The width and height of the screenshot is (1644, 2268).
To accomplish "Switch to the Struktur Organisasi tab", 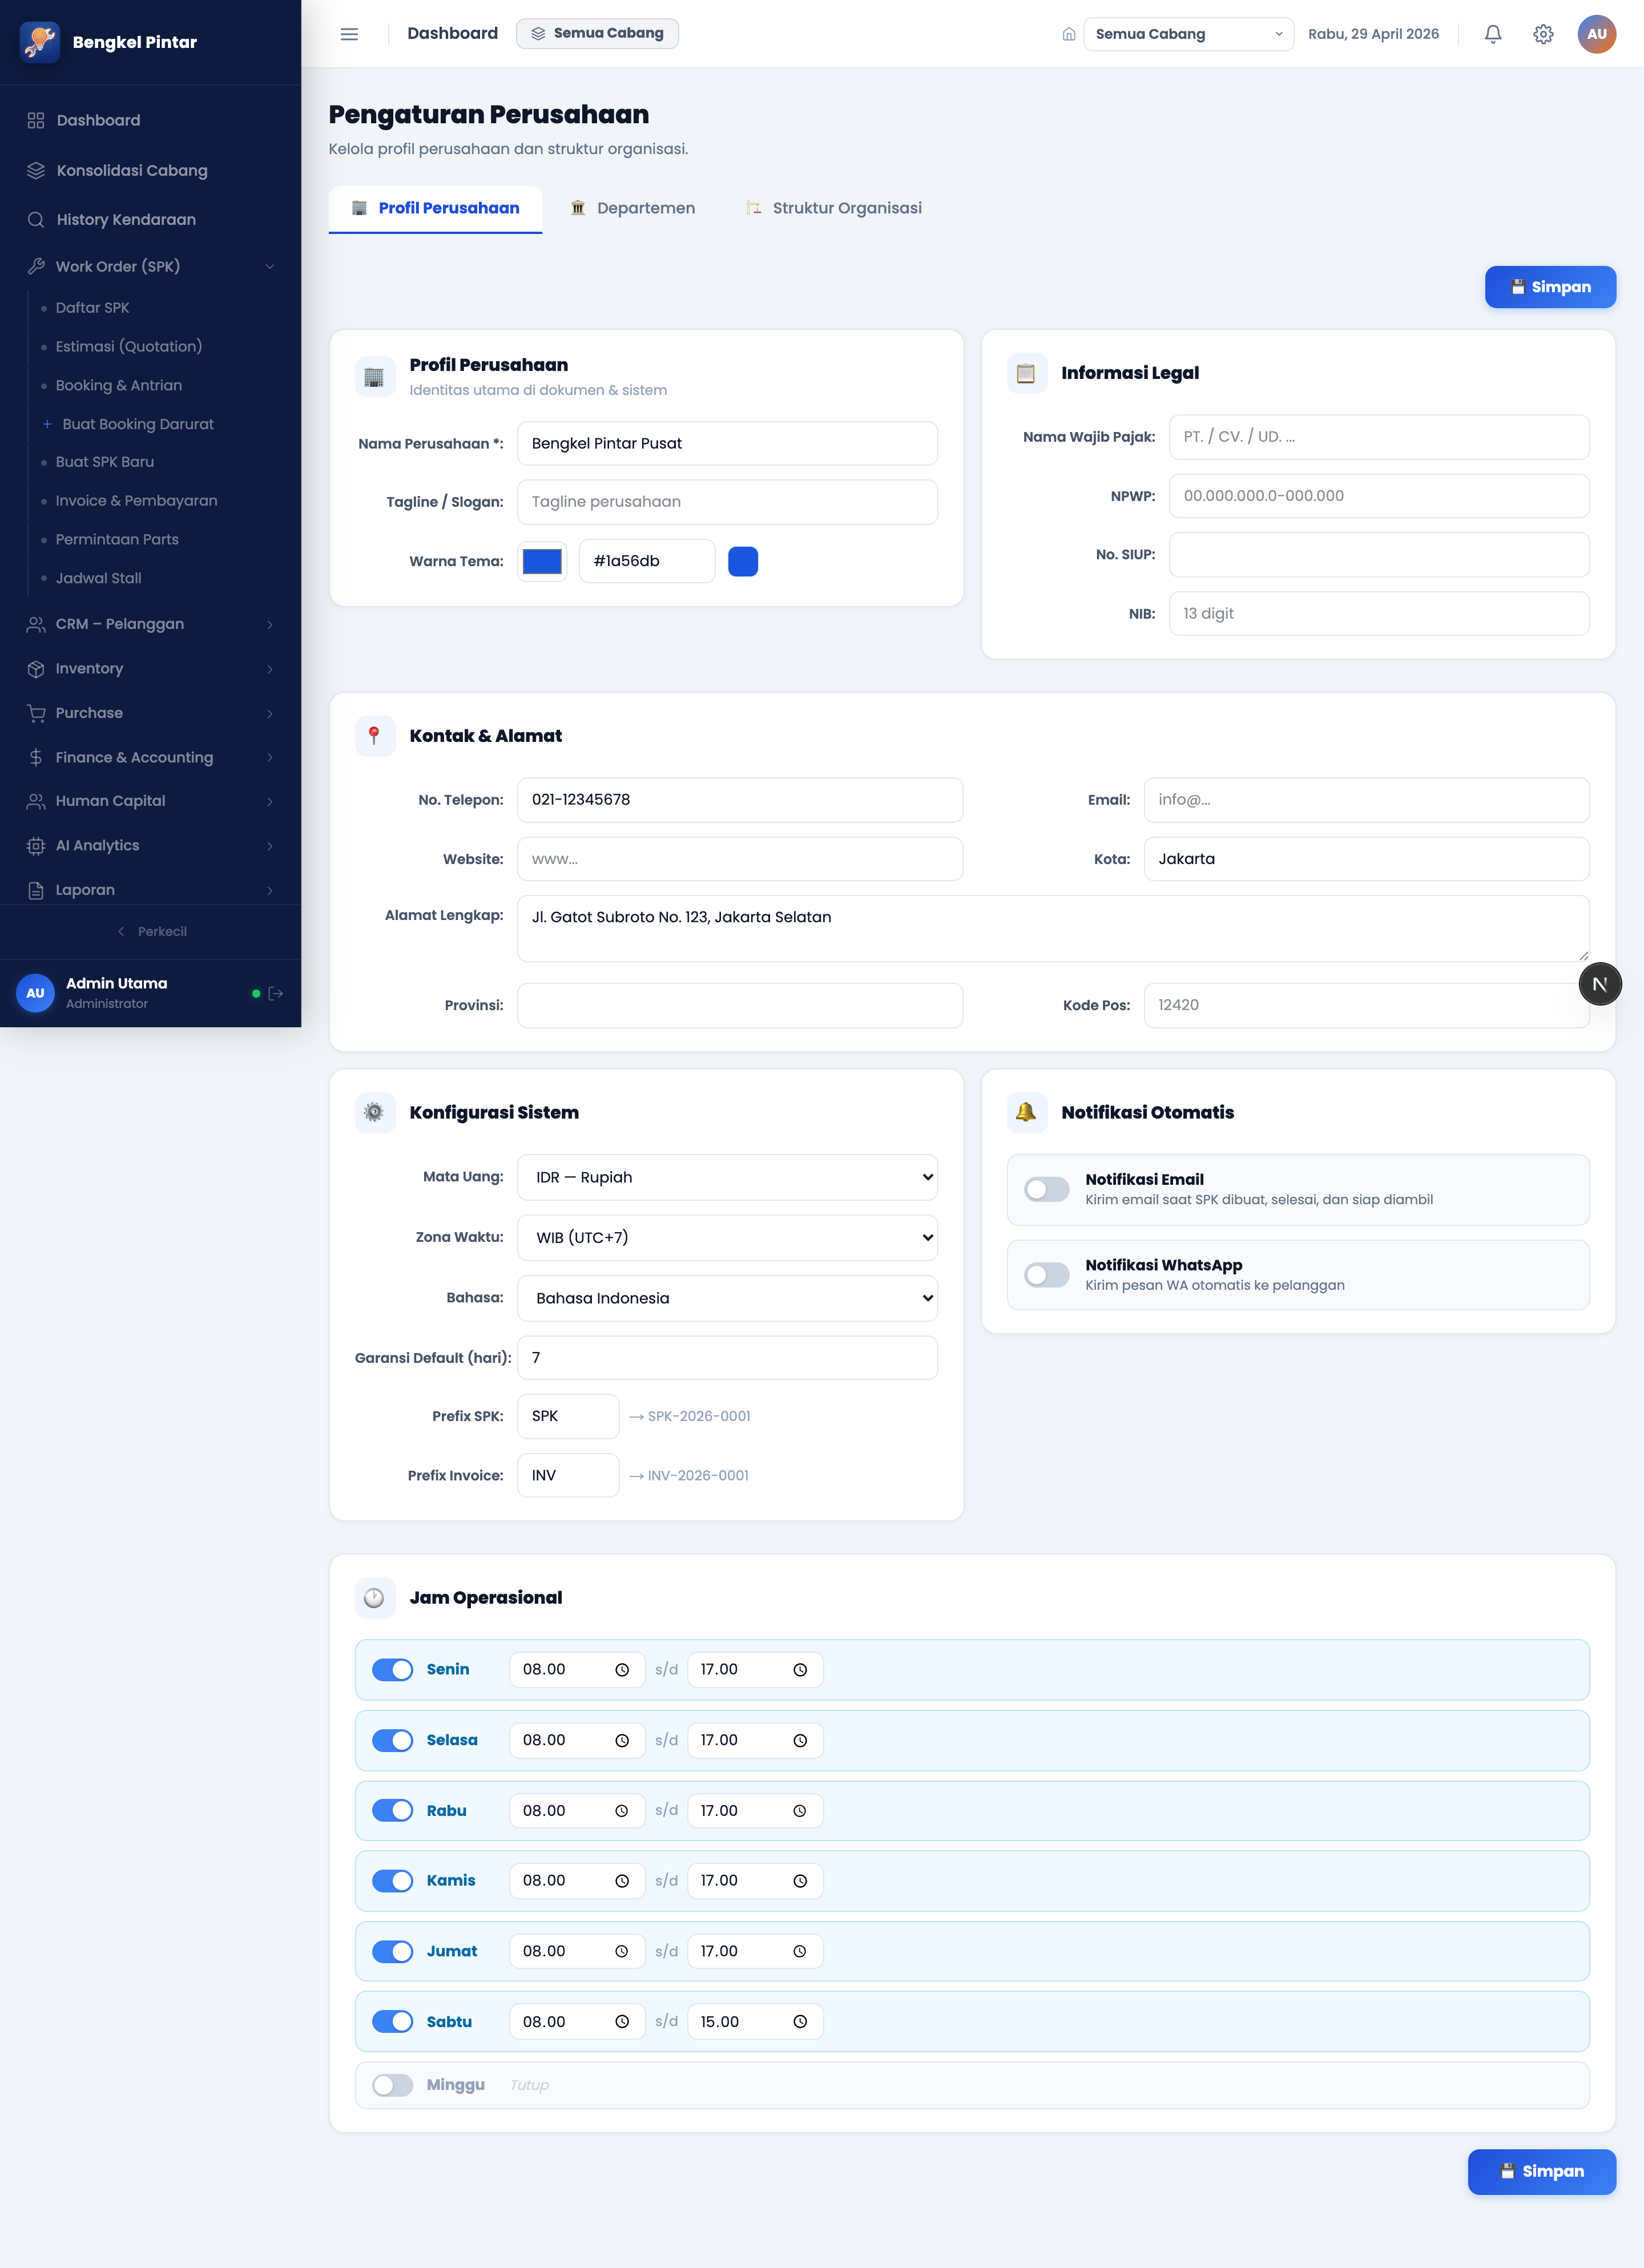I will (x=834, y=208).
